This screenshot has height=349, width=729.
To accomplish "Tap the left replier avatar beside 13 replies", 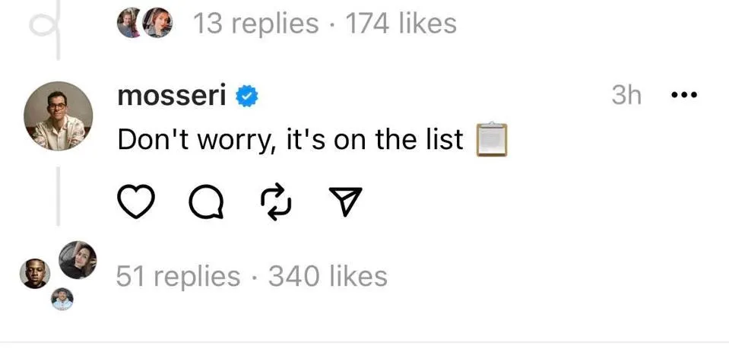I will [x=130, y=24].
